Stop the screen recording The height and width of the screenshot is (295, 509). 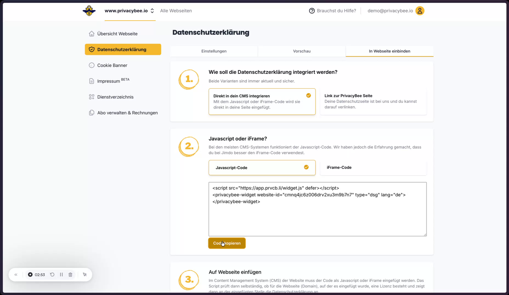click(x=30, y=274)
